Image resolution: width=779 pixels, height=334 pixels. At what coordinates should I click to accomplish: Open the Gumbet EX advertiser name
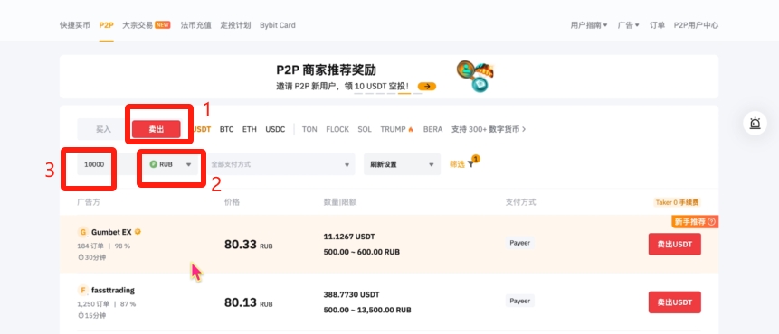pos(111,232)
